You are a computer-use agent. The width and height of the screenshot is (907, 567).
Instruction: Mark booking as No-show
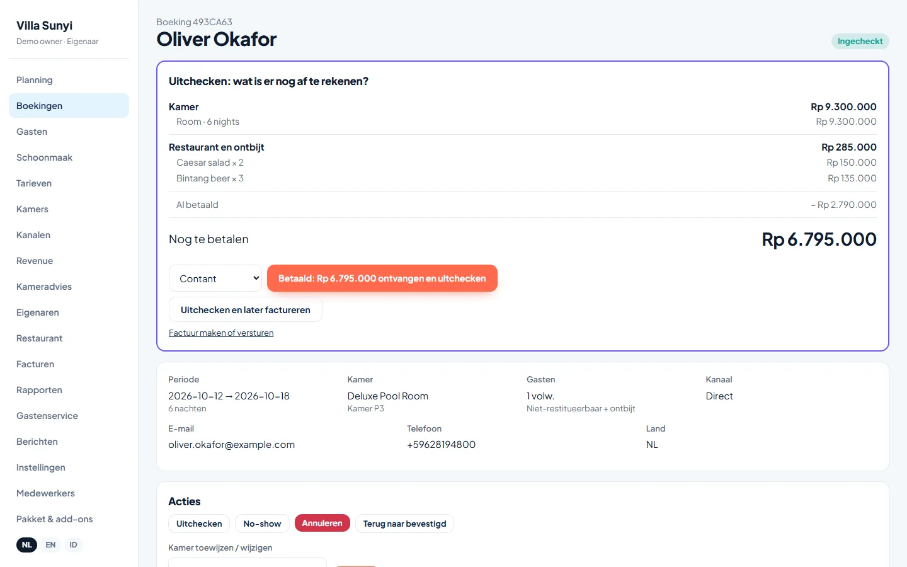tap(262, 524)
